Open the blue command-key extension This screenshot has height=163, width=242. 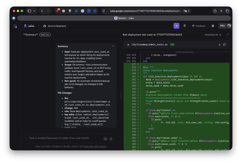76,11
